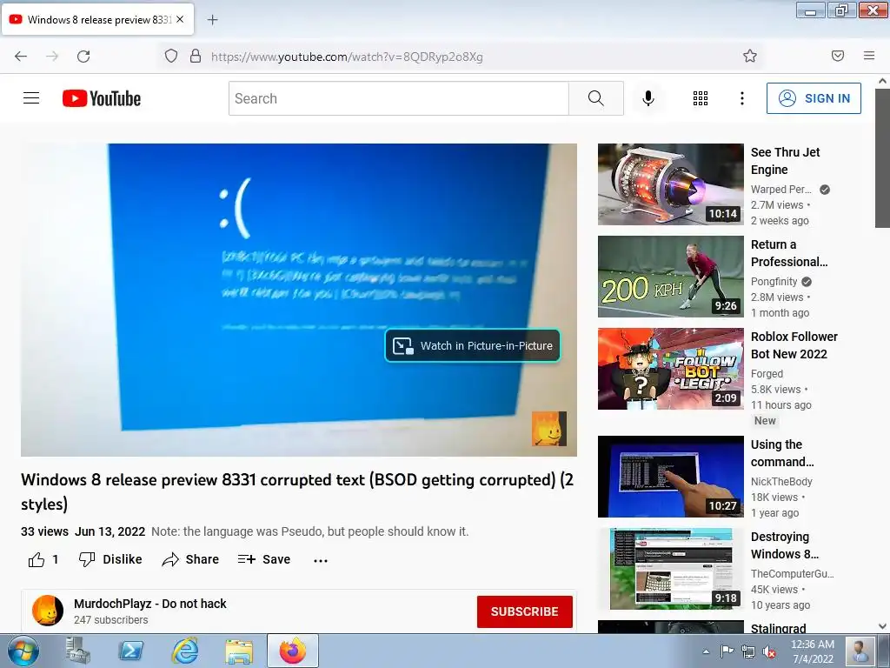890x668 pixels.
Task: Submit search with magnifier button
Action: [596, 98]
